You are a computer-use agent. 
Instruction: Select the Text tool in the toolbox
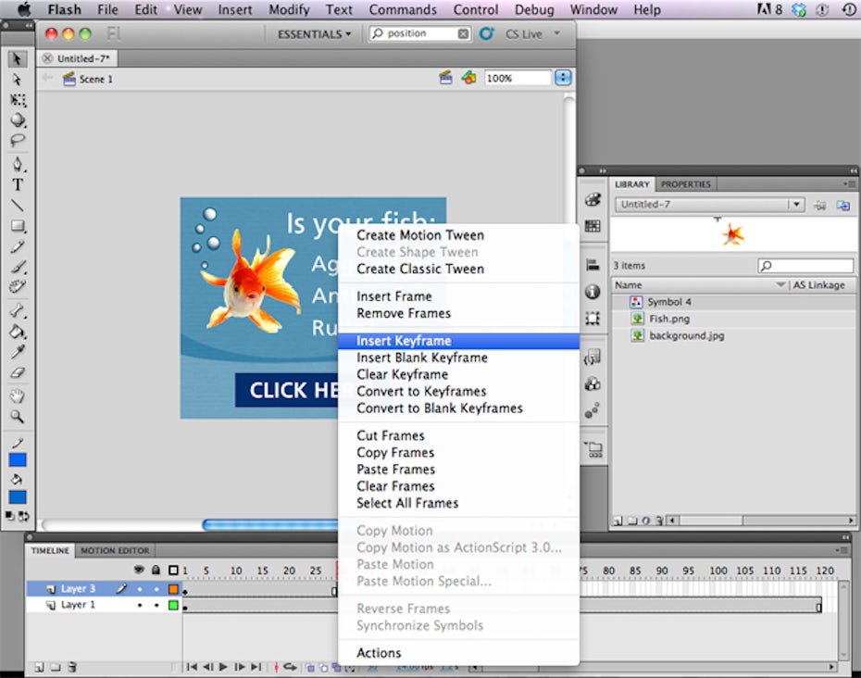click(18, 185)
